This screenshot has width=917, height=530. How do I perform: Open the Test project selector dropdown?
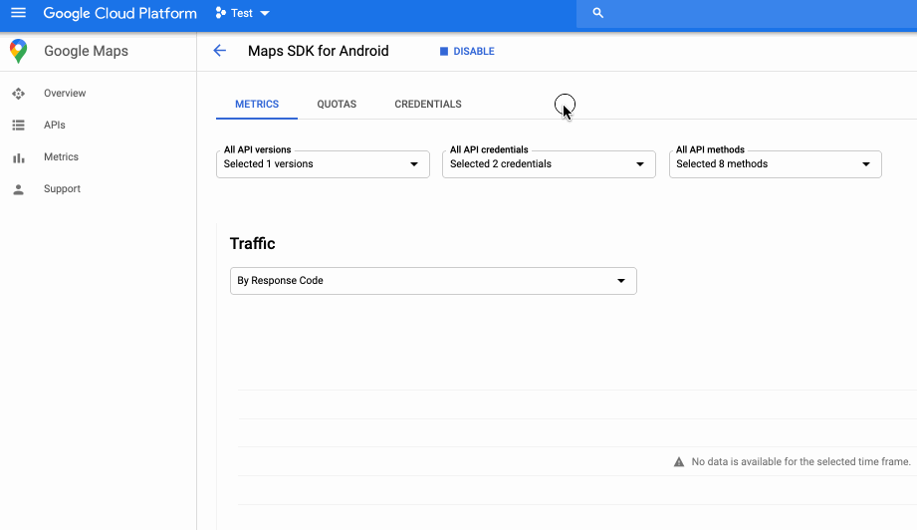(x=242, y=13)
